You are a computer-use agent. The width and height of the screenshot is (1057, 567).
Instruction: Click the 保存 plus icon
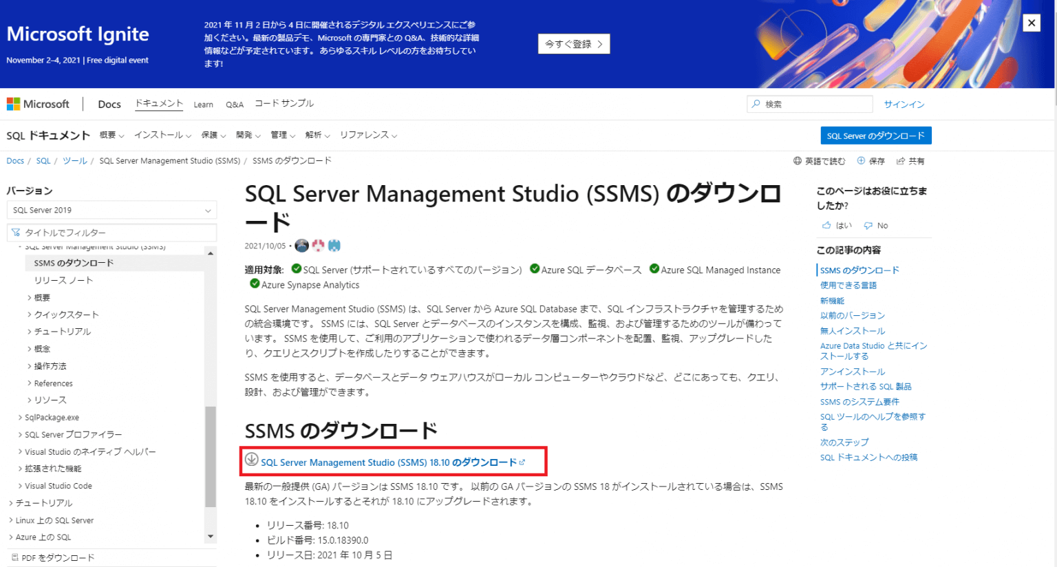(861, 161)
